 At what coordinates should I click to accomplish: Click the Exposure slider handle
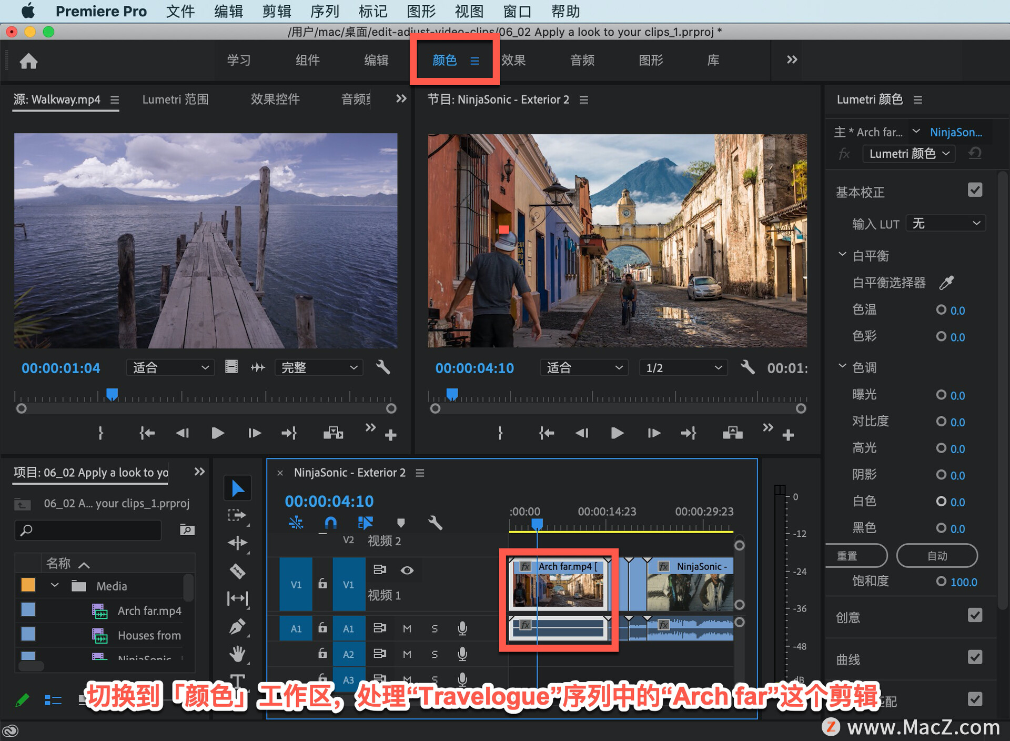[x=941, y=394]
